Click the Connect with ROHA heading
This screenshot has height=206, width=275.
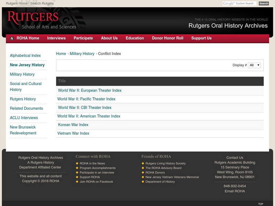(x=93, y=157)
